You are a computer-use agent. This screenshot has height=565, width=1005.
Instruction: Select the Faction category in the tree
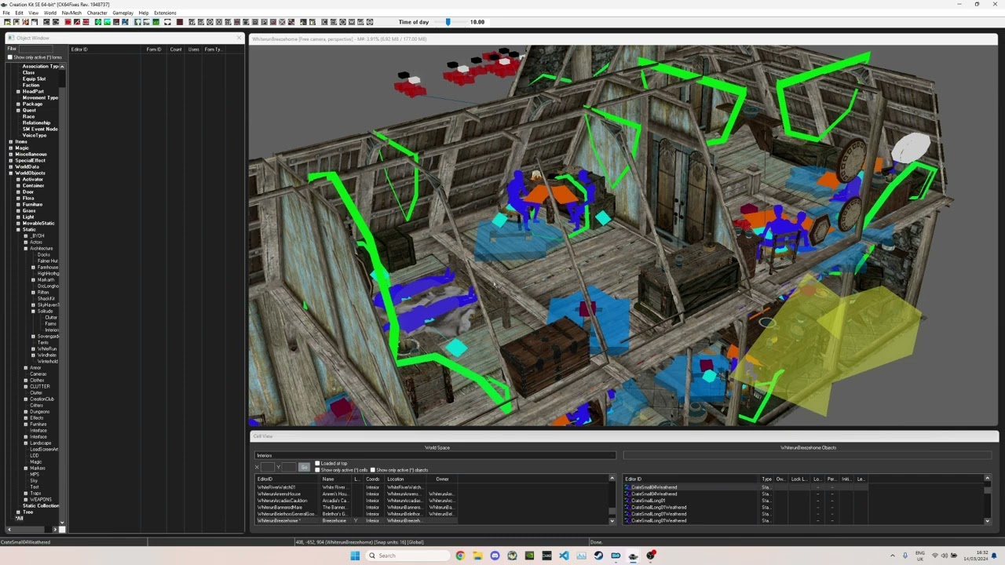click(31, 86)
